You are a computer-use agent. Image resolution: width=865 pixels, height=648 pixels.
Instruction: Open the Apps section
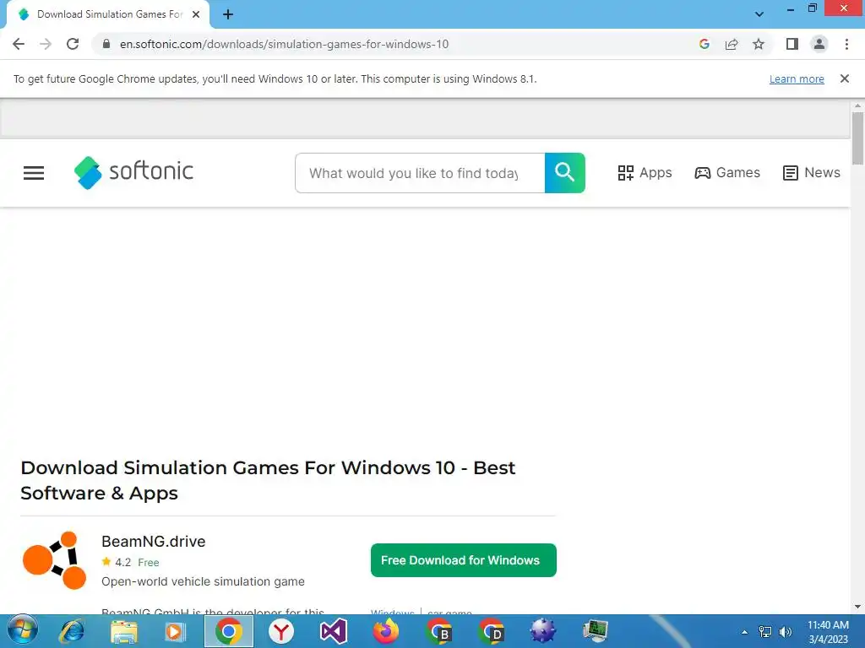pos(645,173)
